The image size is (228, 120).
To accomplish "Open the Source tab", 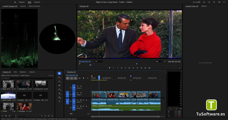I will coord(23,6).
